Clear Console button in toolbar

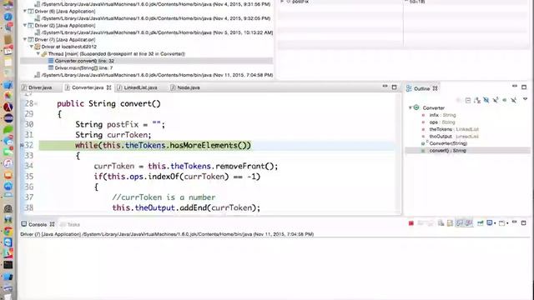pyautogui.click(x=441, y=223)
